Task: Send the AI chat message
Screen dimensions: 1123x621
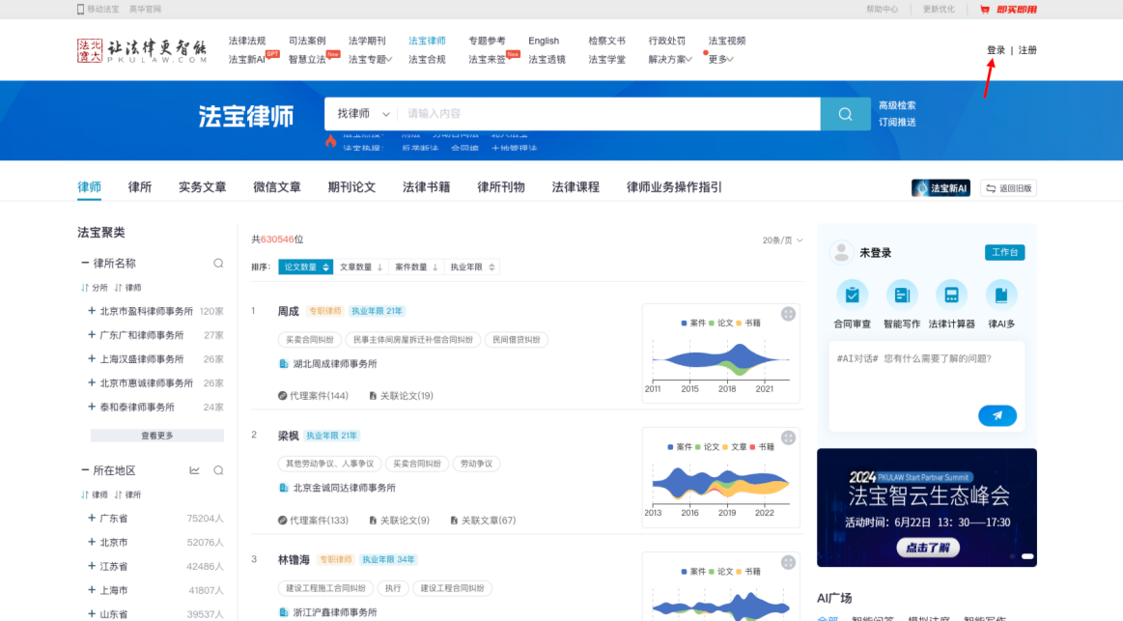Action: tap(997, 415)
